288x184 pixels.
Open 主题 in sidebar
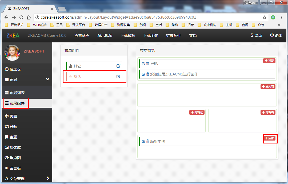(27, 137)
